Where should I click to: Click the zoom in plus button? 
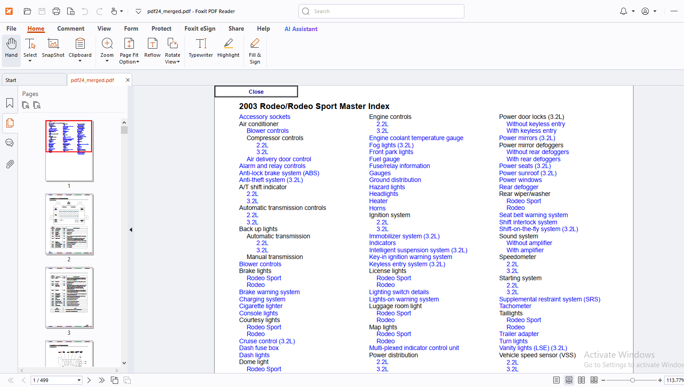660,380
